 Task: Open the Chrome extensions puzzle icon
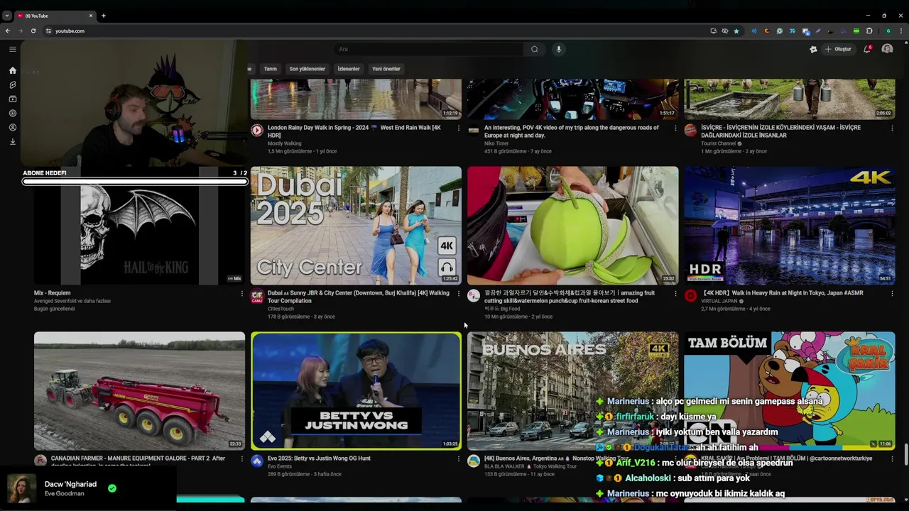point(869,31)
